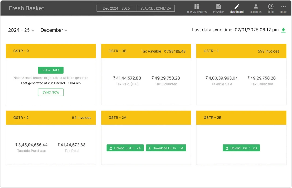Open the accounts person icon
Image resolution: width=292 pixels, height=188 pixels.
[x=255, y=6]
